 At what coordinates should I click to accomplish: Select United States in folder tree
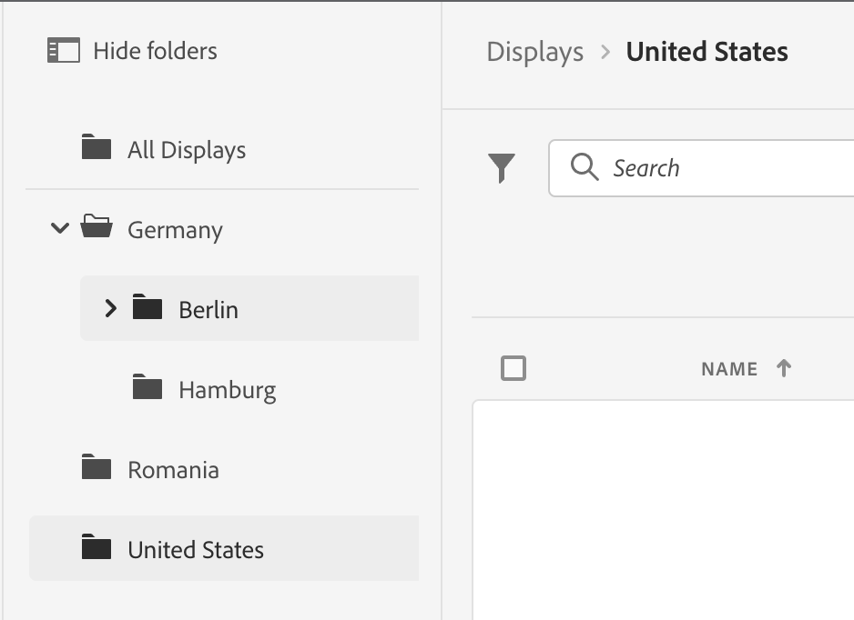(196, 550)
